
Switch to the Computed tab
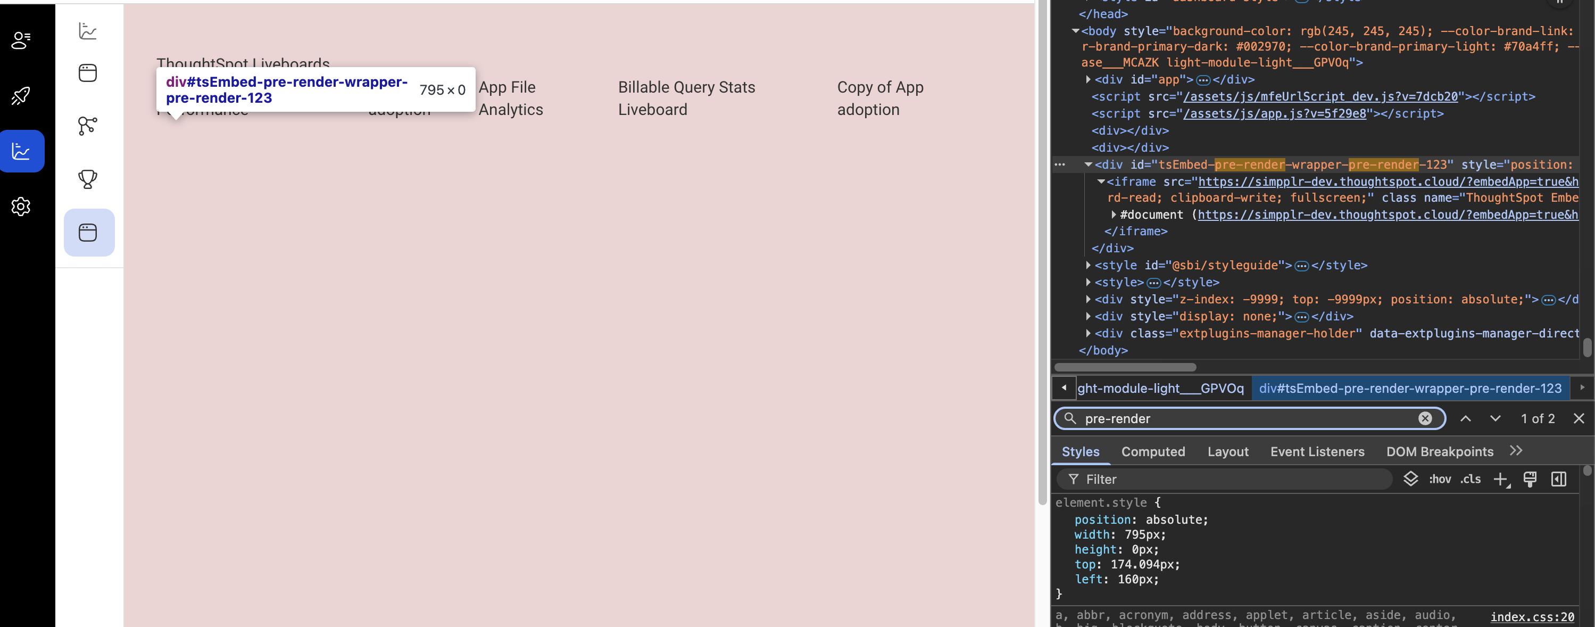tap(1153, 452)
